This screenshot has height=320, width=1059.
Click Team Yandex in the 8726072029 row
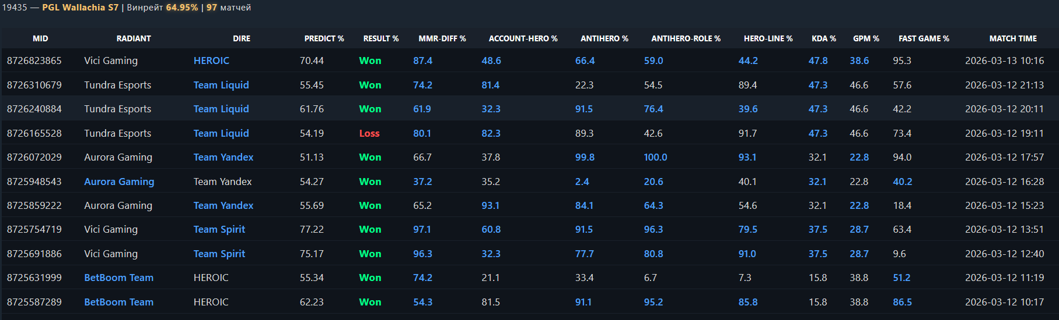[223, 157]
